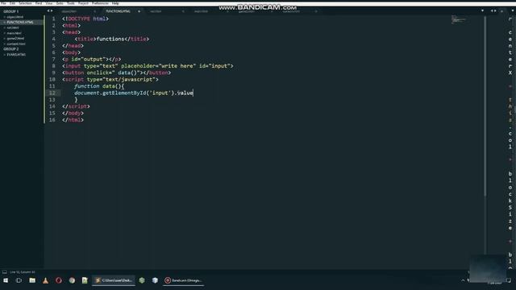Click the editor vertical scrollbar
The image size is (516, 290).
(x=485, y=106)
